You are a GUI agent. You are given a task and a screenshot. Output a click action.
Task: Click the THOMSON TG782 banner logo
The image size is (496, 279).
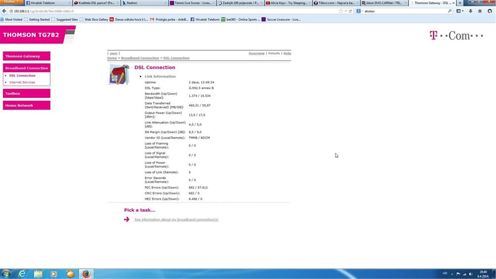(37, 35)
